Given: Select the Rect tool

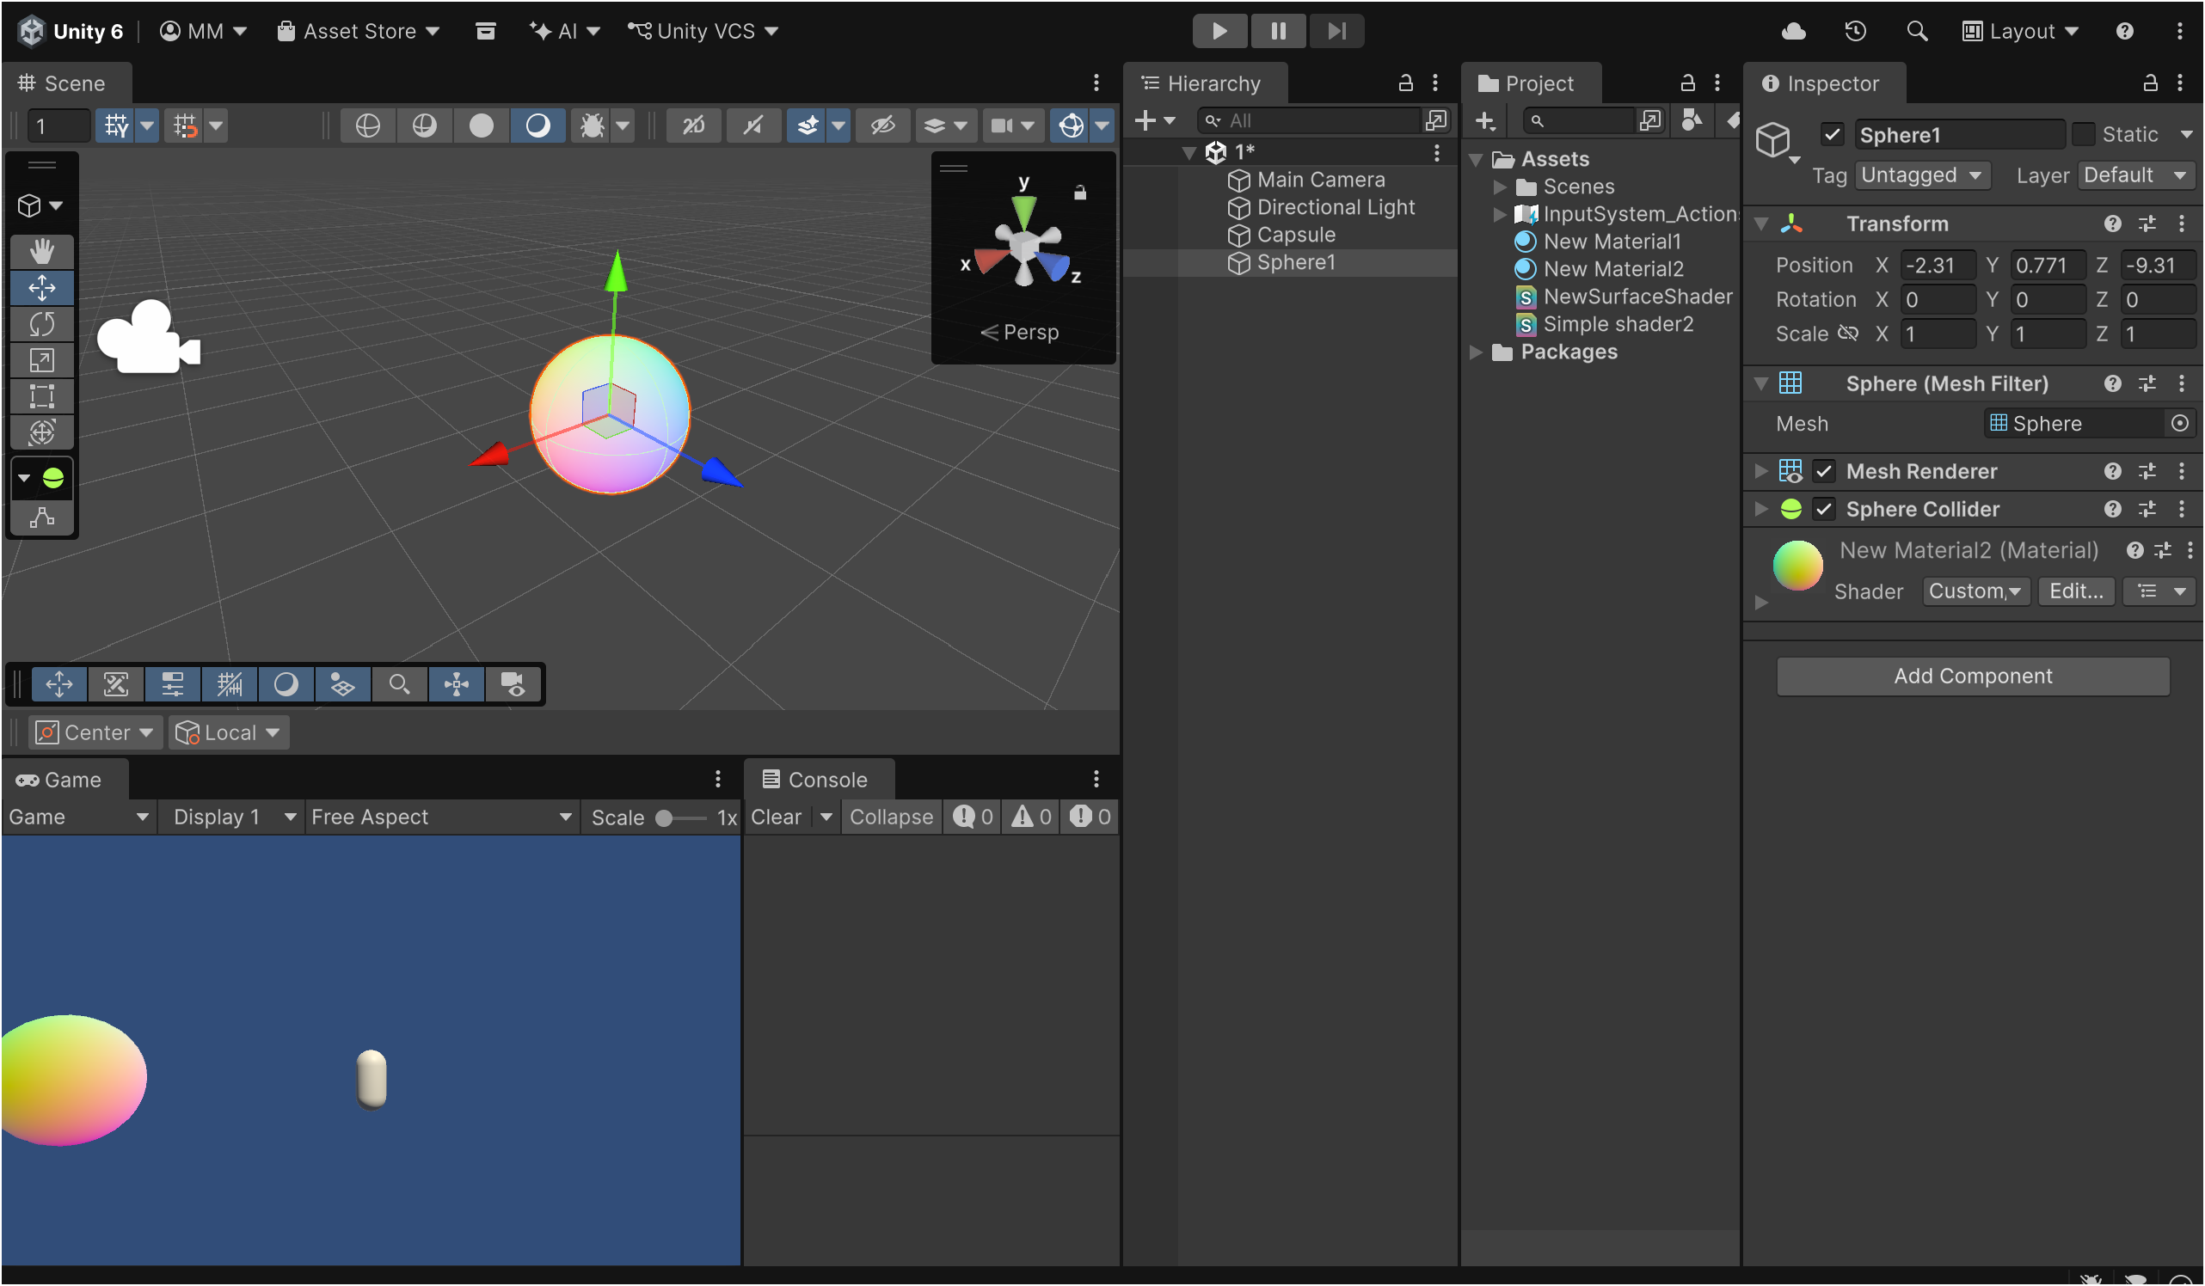Looking at the screenshot, I should tap(42, 395).
